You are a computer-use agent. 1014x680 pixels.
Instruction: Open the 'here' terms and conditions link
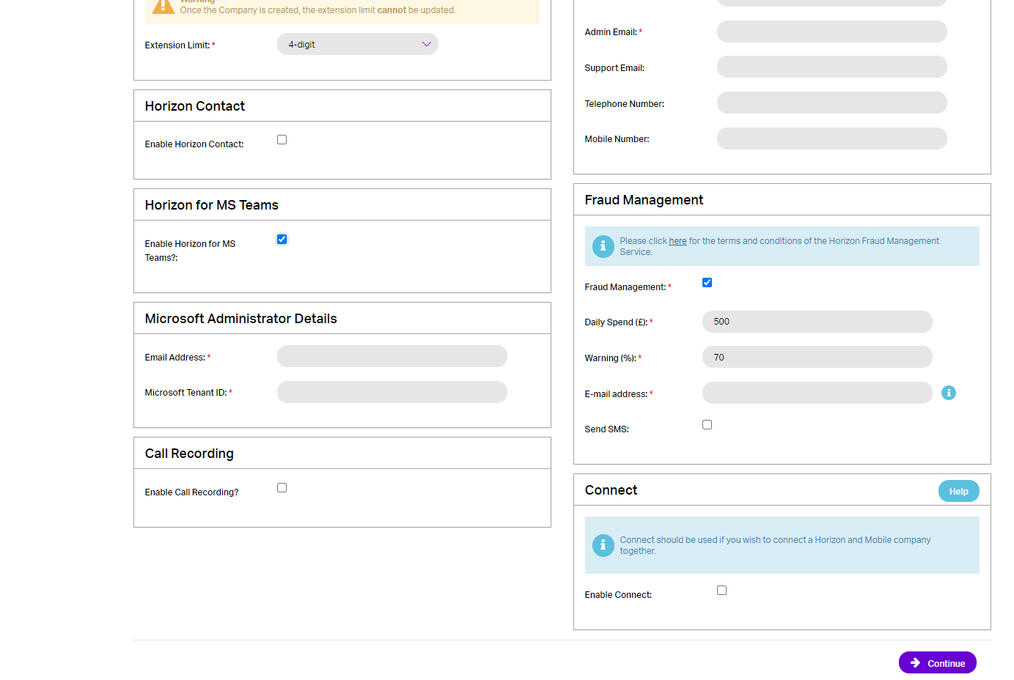coord(677,241)
